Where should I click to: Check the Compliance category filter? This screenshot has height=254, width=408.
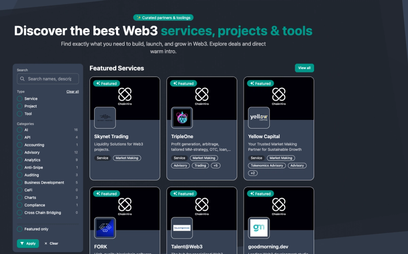click(20, 205)
